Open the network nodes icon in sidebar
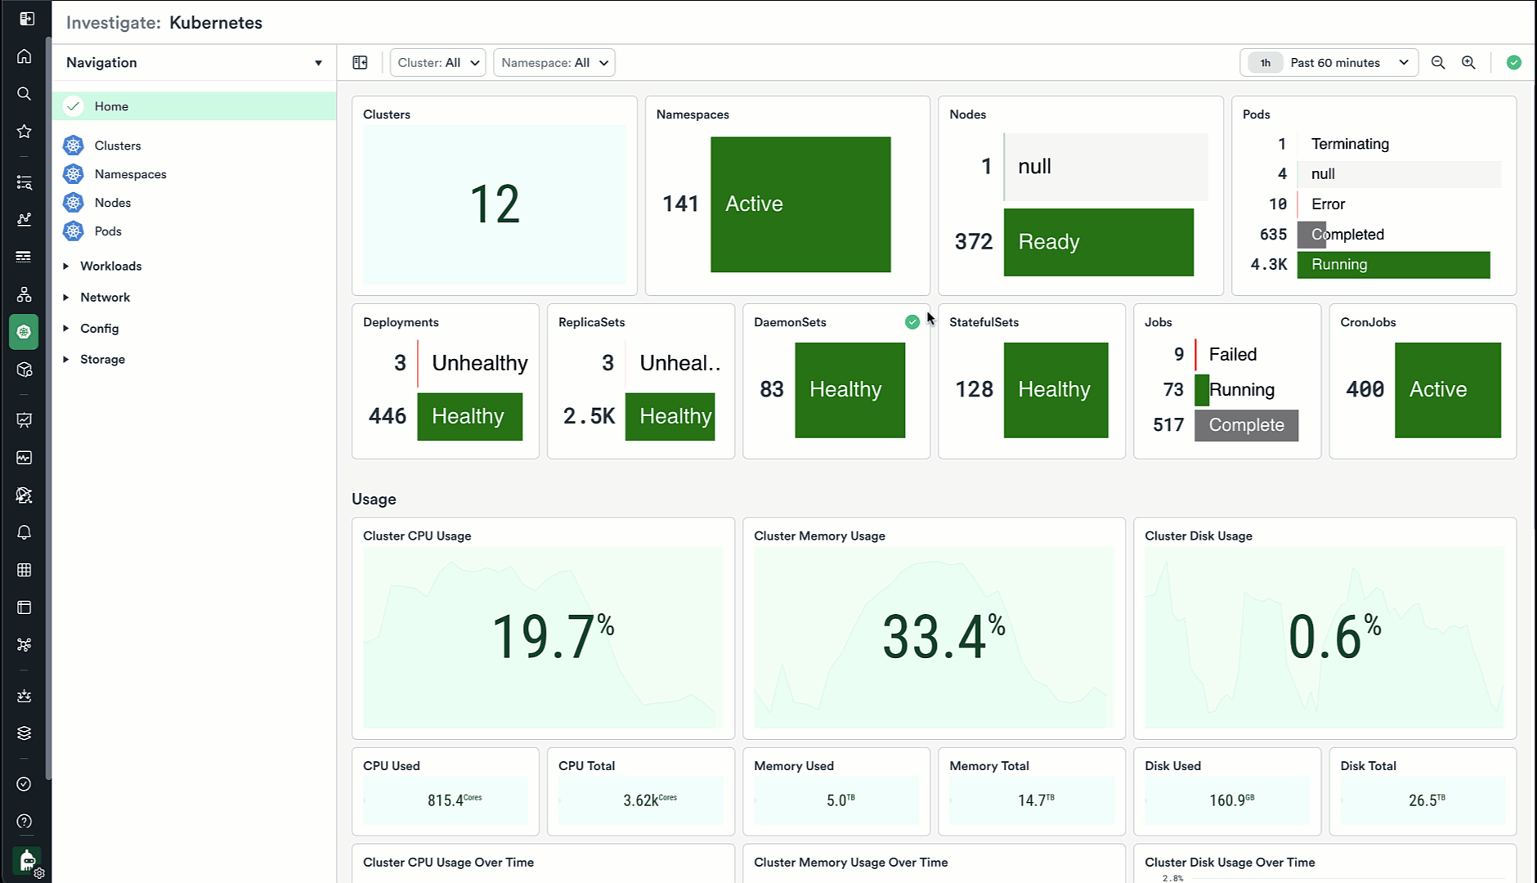This screenshot has height=883, width=1537. click(x=25, y=645)
